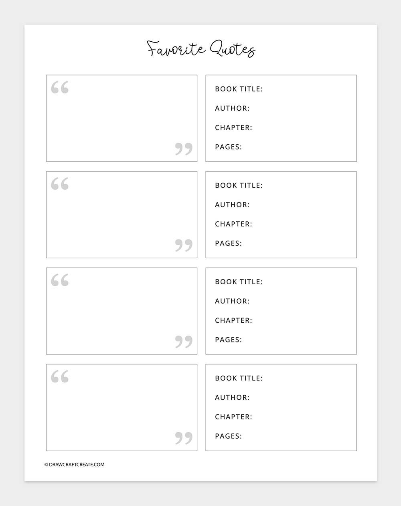Click the Favorite Quotes heading
Image resolution: width=401 pixels, height=506 pixels.
(201, 49)
